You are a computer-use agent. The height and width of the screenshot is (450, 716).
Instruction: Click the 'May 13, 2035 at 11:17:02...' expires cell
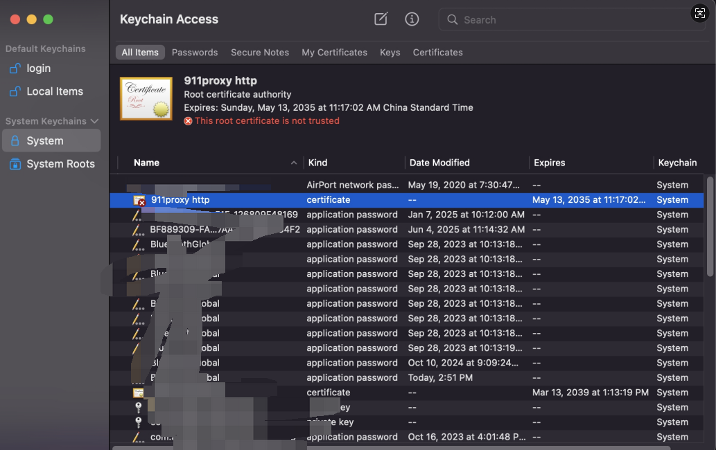point(588,199)
